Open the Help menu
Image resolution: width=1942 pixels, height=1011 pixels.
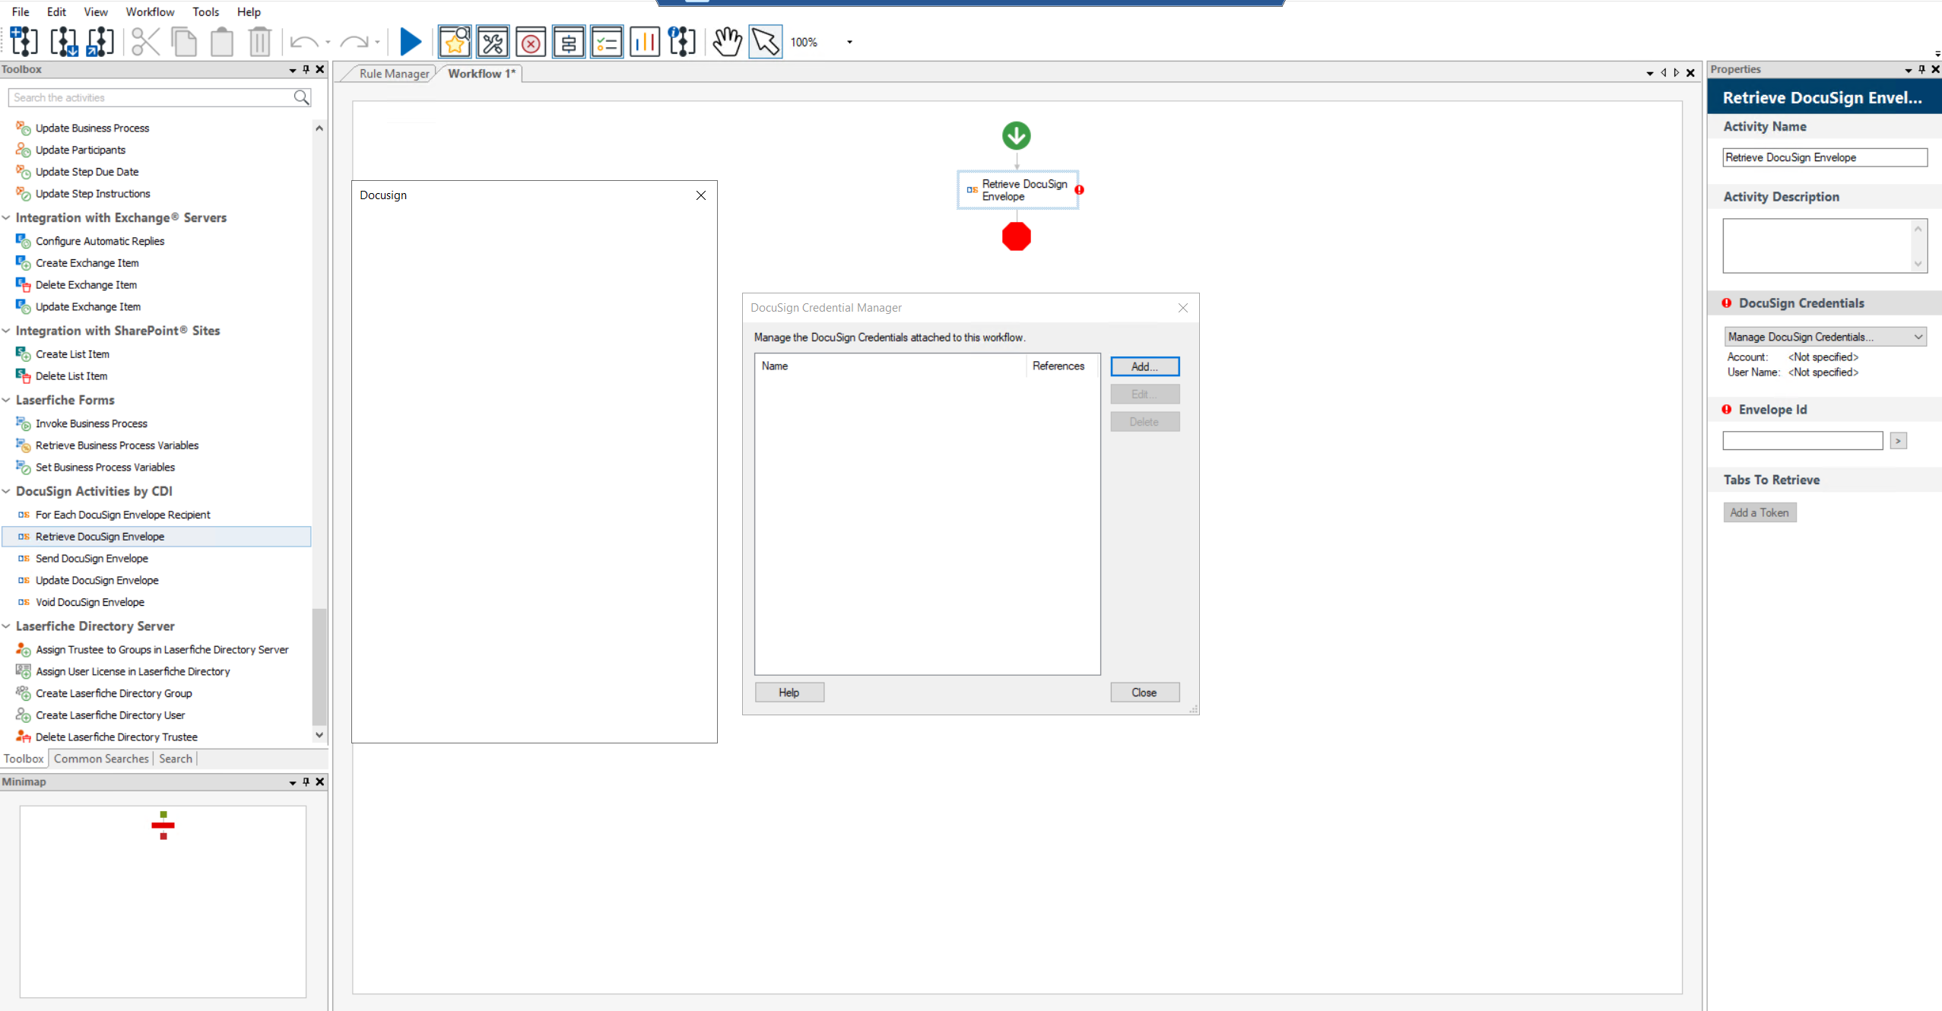pyautogui.click(x=249, y=11)
